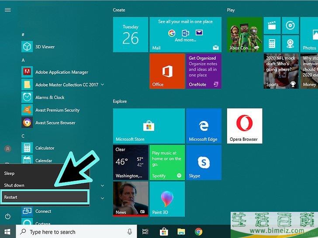Expand the start menu hamburger navigation
This screenshot has width=318, height=238.
point(7,10)
